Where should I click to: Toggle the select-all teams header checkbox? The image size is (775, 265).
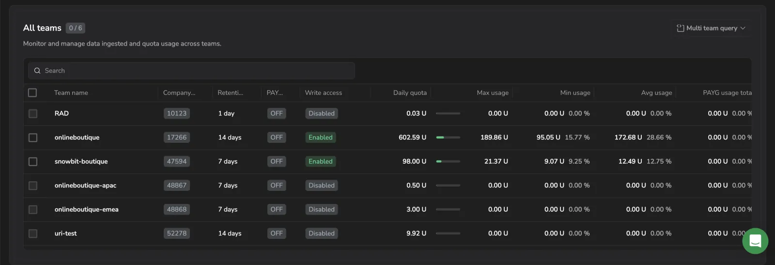[x=32, y=93]
